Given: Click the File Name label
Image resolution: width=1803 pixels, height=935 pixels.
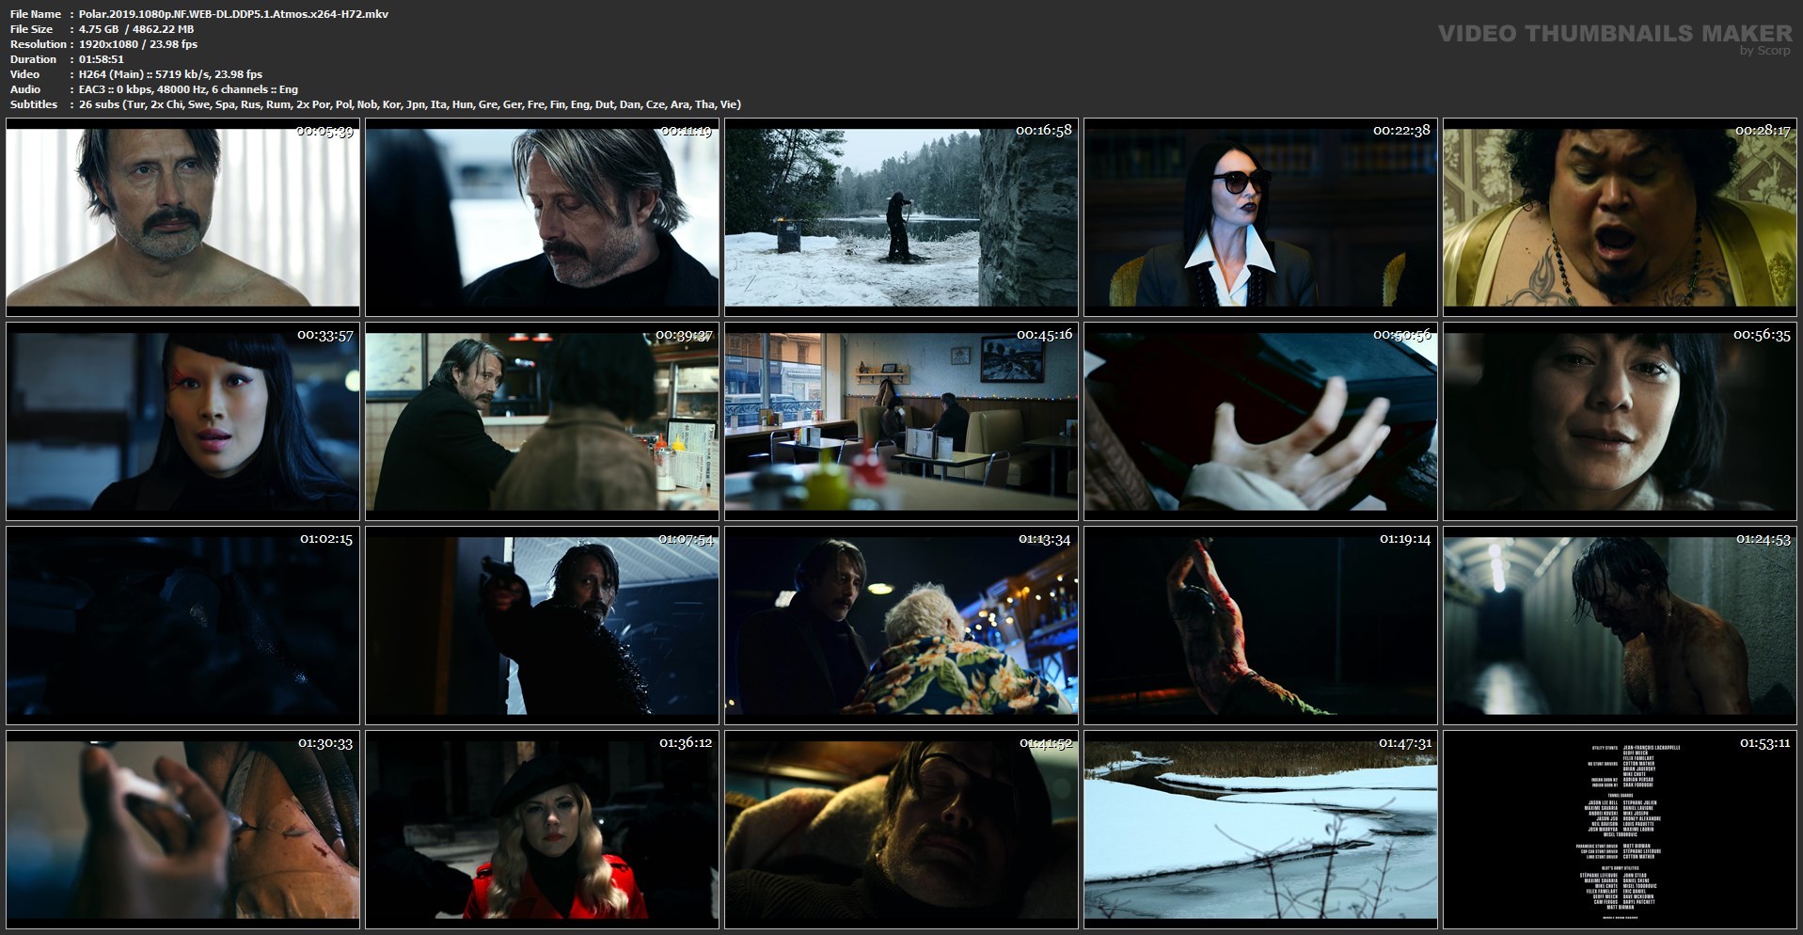Looking at the screenshot, I should pyautogui.click(x=36, y=14).
